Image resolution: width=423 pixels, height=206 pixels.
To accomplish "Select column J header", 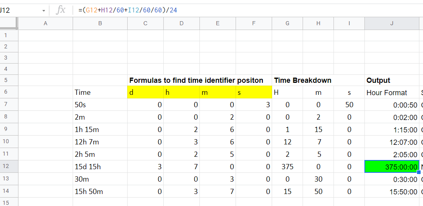I will coord(392,23).
